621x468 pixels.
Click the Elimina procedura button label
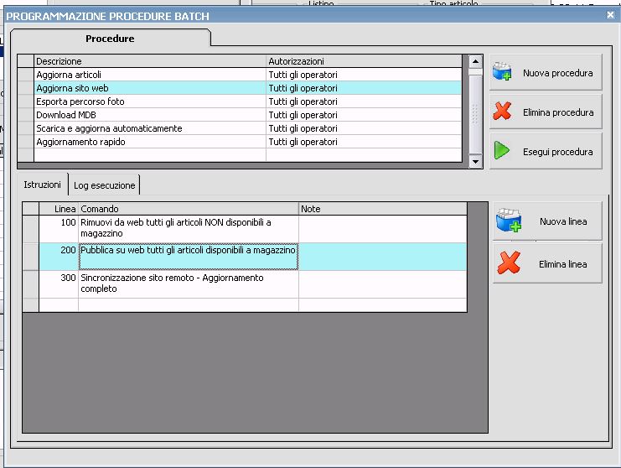click(558, 112)
